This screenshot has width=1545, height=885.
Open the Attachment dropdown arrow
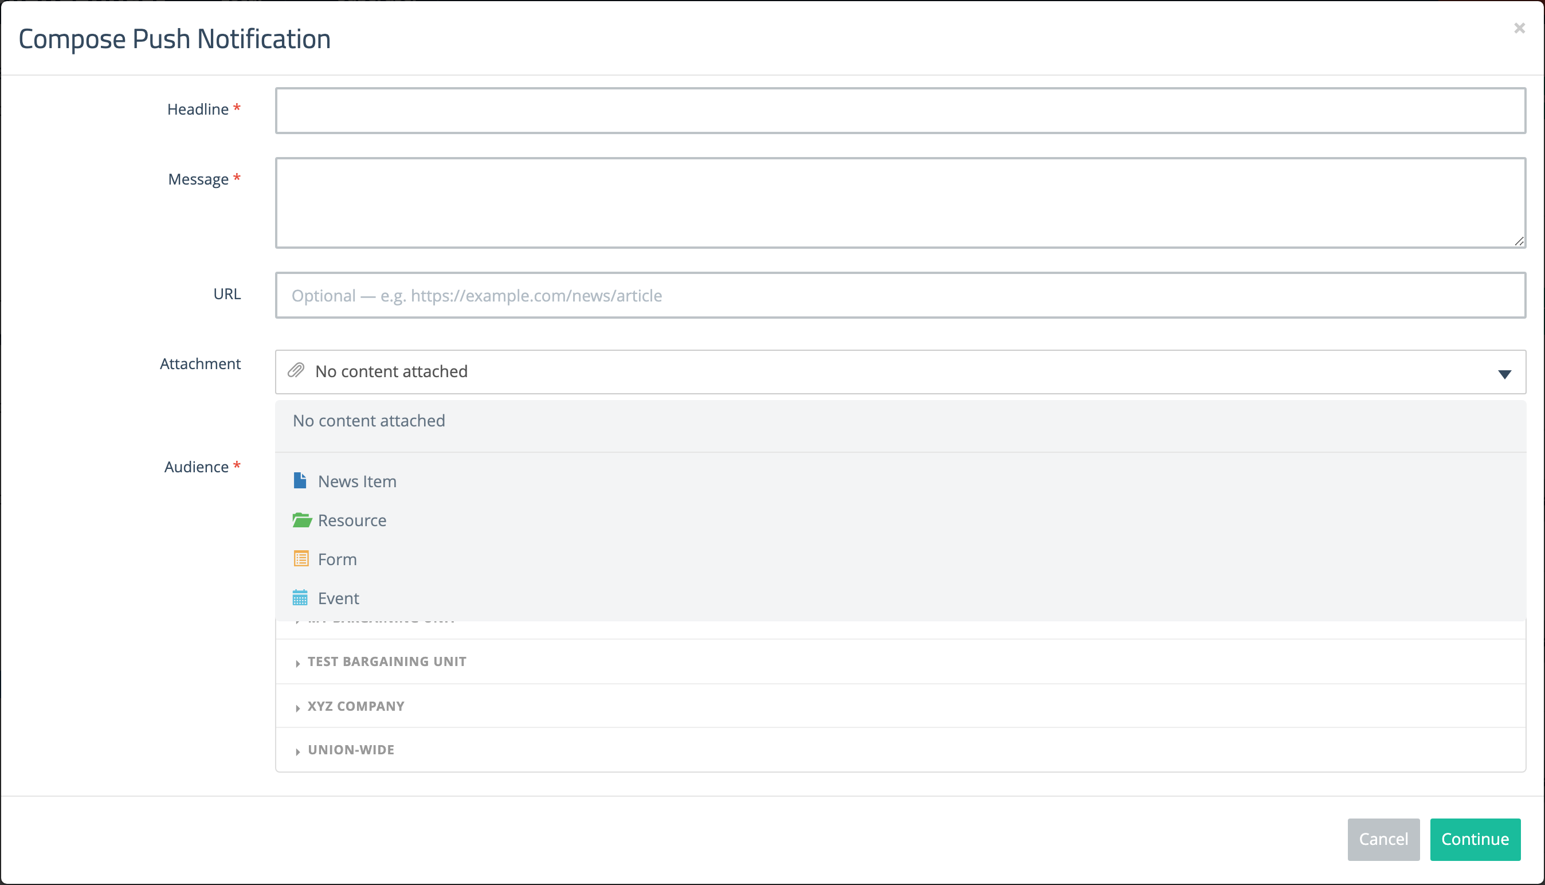pyautogui.click(x=1504, y=374)
